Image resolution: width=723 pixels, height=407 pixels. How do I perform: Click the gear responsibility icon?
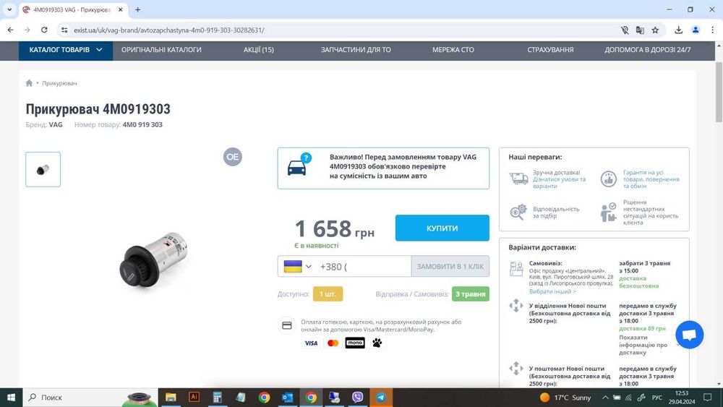click(518, 212)
